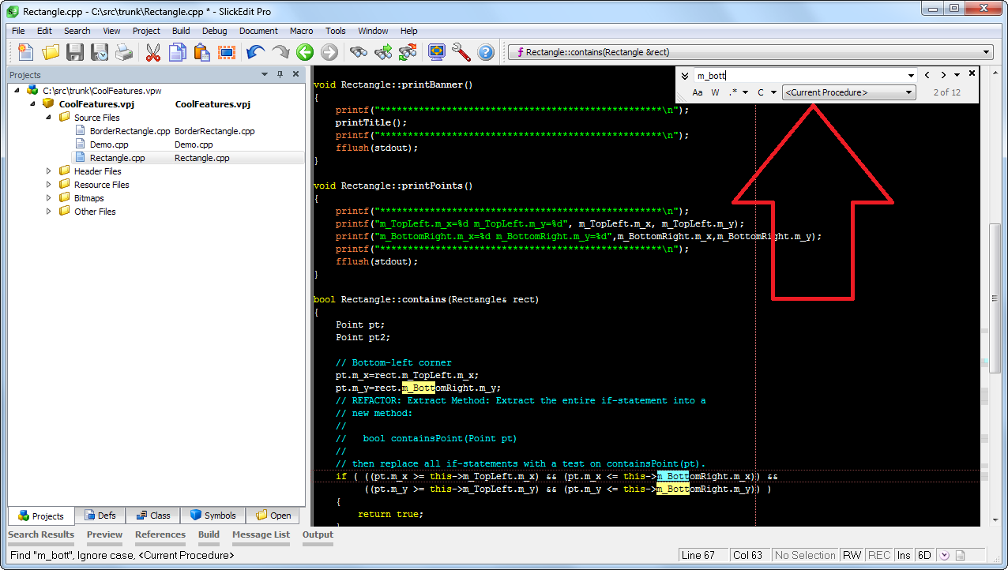This screenshot has height=570, width=1008.
Task: Open the Macro menu
Action: click(301, 31)
